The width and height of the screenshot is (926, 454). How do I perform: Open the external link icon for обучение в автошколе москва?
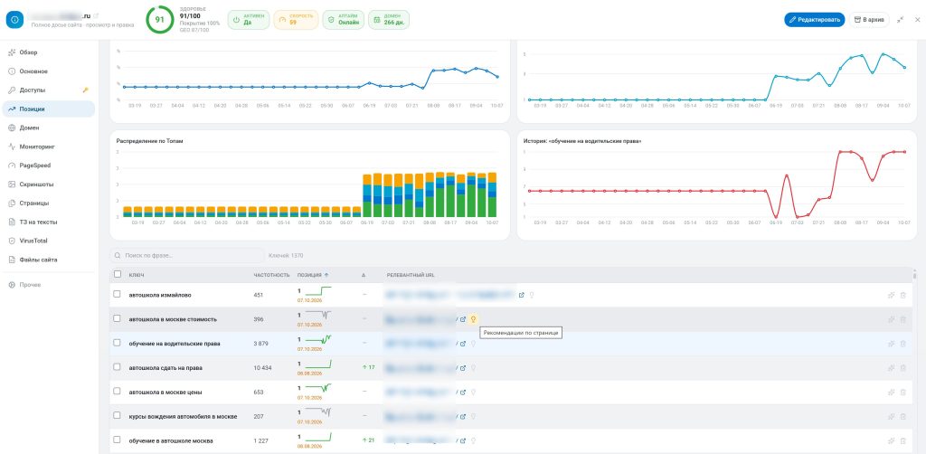tap(463, 440)
